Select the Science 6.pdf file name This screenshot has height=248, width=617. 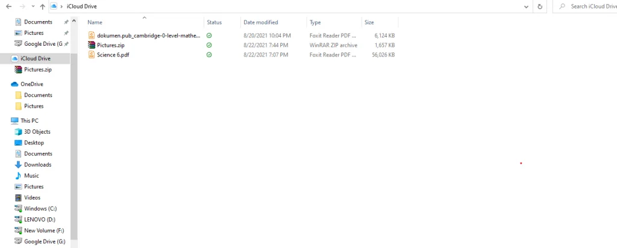coord(113,55)
